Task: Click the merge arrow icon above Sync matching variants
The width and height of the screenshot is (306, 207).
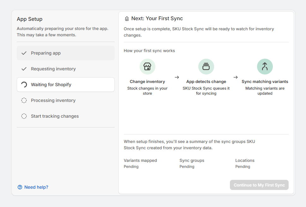Action: [265, 67]
